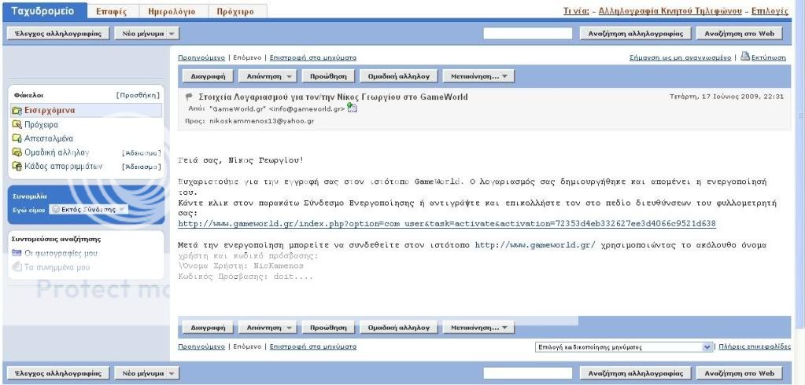Click the printer icon beside Εκτύπωση
The width and height of the screenshot is (805, 385).
pyautogui.click(x=745, y=57)
